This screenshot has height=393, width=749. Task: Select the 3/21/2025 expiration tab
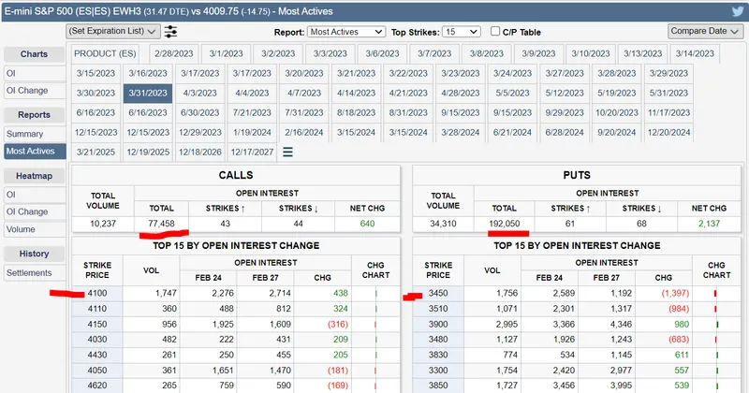coord(95,152)
